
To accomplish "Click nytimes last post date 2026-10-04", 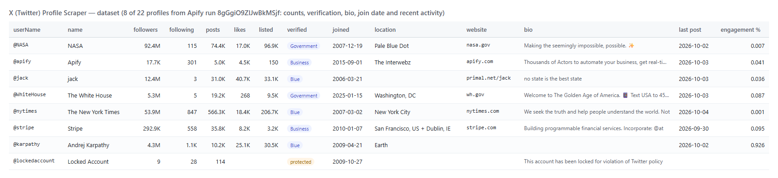I will (x=693, y=112).
